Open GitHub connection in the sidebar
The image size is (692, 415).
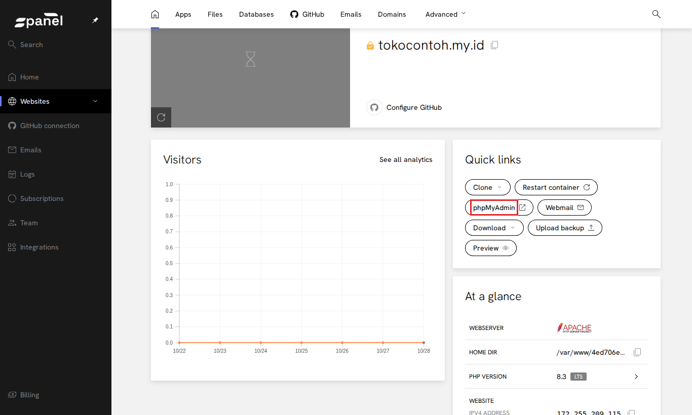[x=56, y=126]
